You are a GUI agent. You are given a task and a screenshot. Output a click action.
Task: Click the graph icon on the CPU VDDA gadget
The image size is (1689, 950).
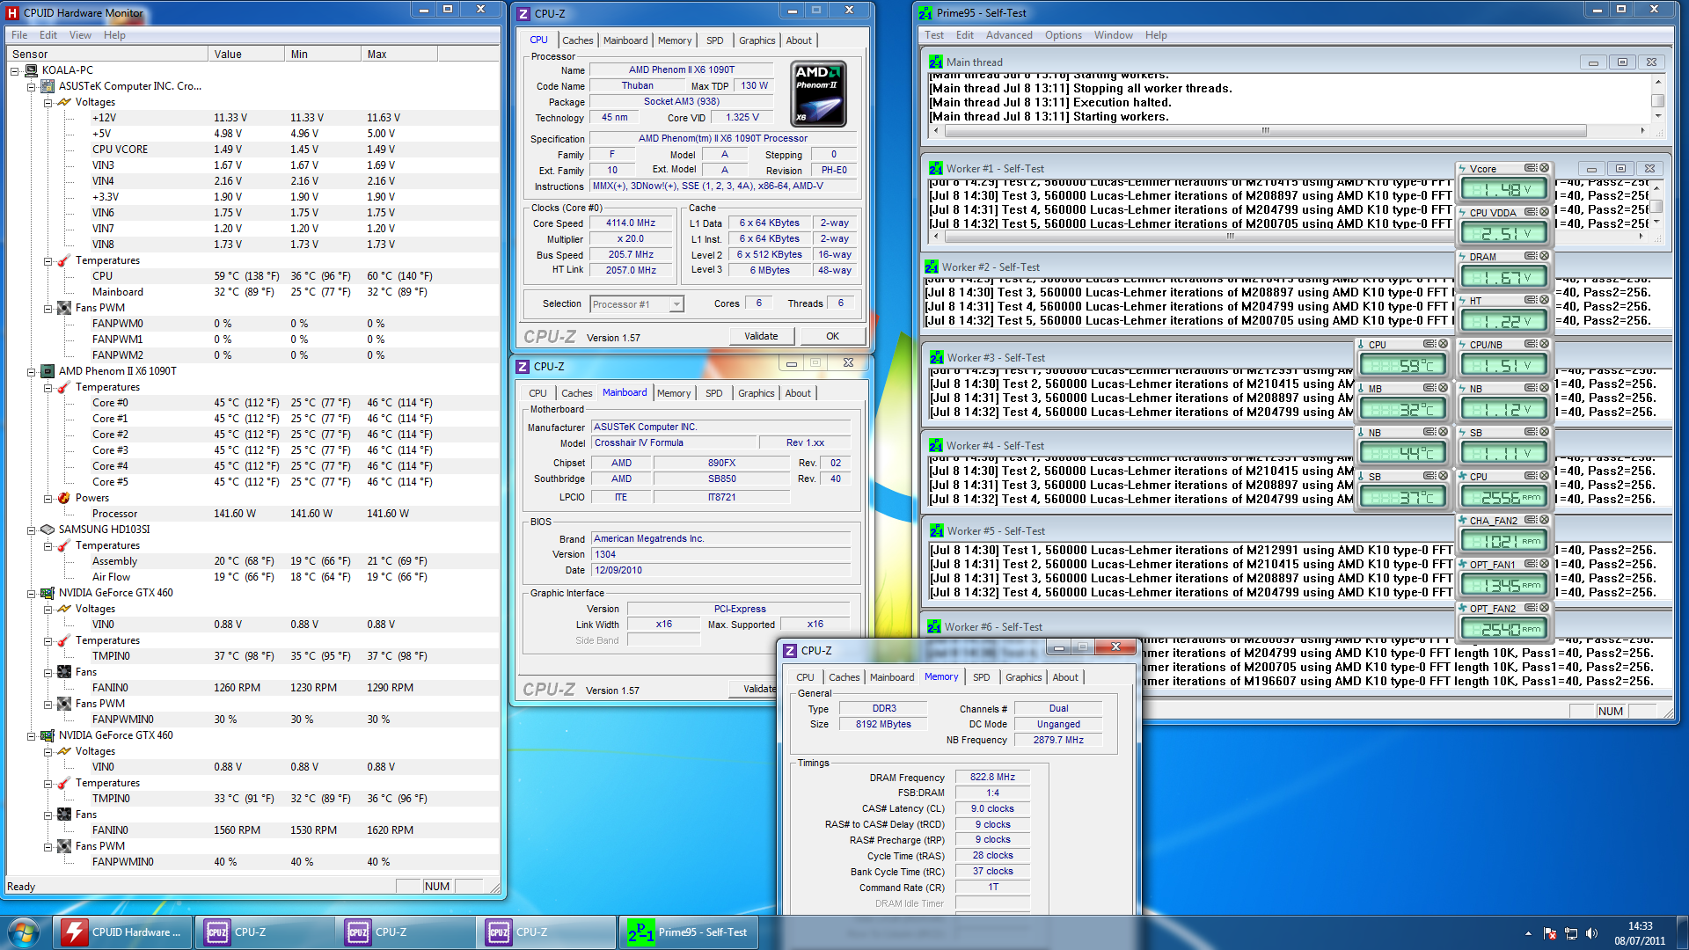1531,212
